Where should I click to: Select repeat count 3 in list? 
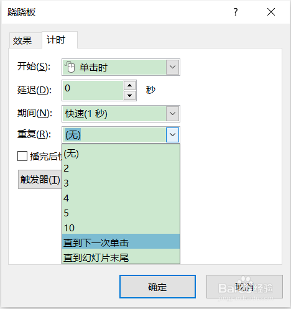pyautogui.click(x=121, y=183)
